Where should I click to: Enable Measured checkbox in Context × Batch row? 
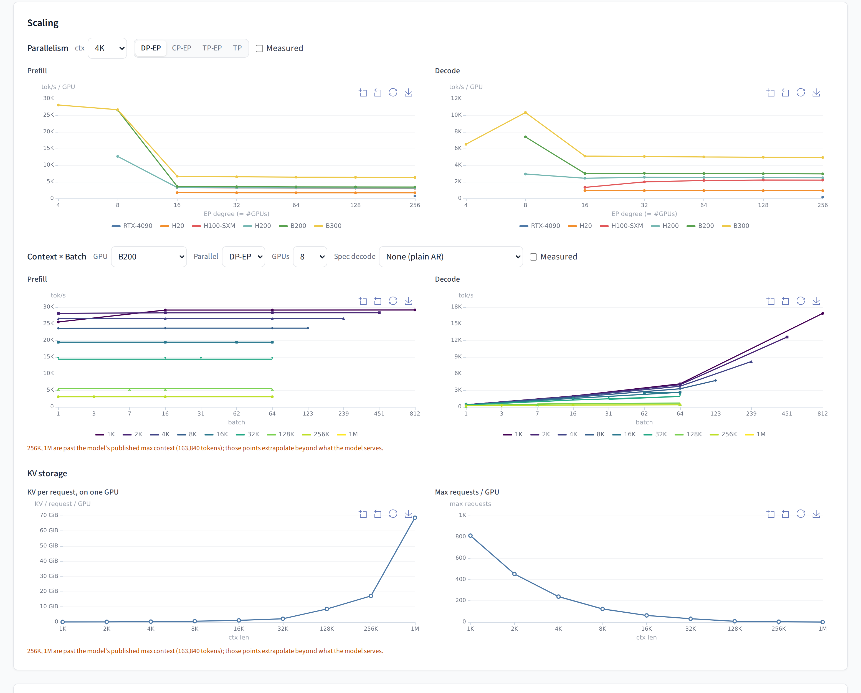pos(533,257)
